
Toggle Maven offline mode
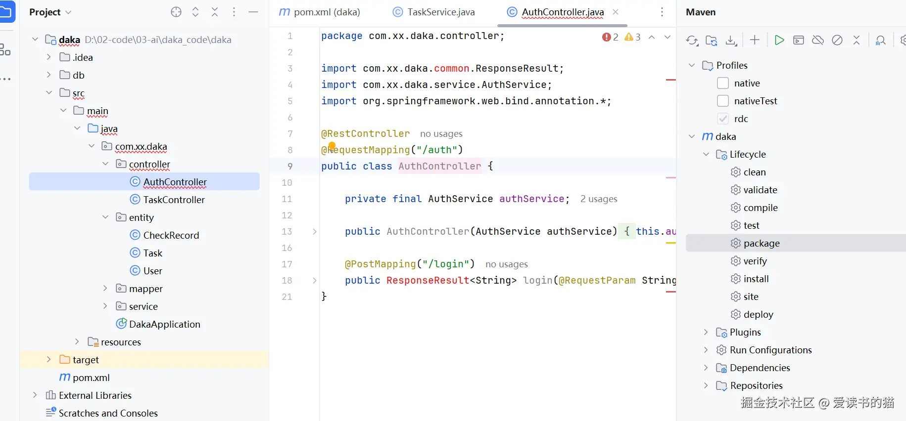tap(817, 40)
